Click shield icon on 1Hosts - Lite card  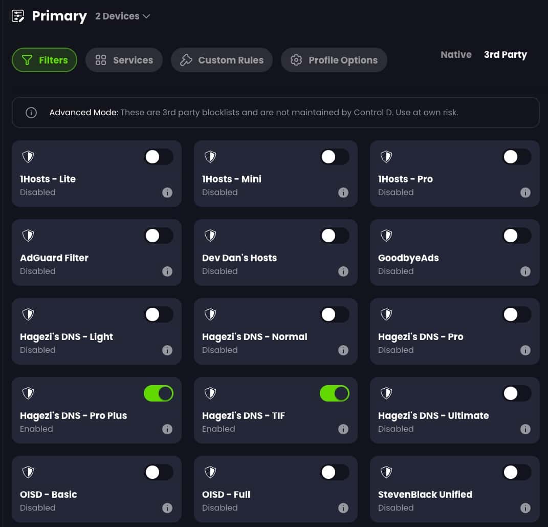[28, 157]
